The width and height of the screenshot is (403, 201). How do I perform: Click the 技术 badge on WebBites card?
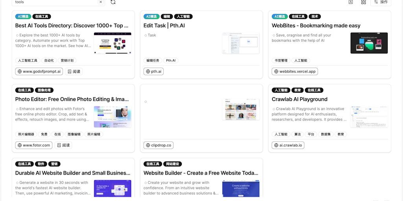(314, 16)
